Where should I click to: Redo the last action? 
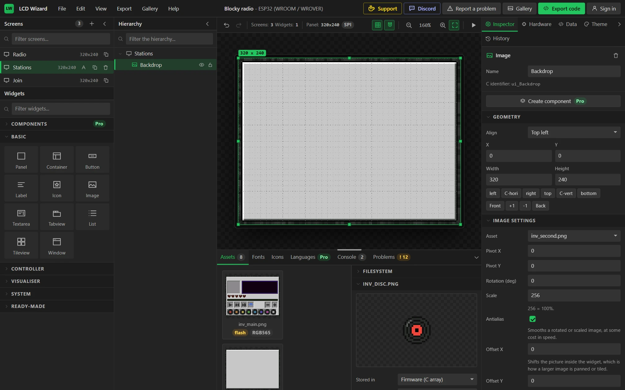[239, 25]
